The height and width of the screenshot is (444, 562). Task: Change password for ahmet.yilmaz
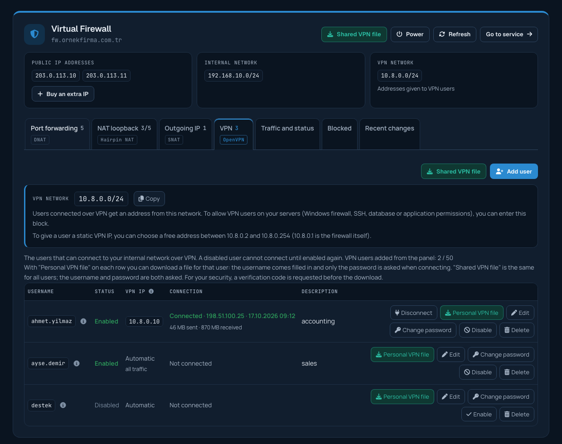coord(423,330)
